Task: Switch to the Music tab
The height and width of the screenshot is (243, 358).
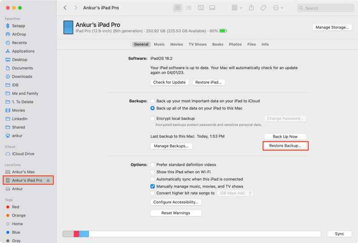Action: [x=159, y=44]
